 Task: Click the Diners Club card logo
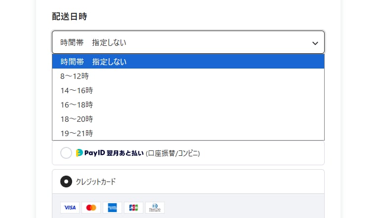coord(155,208)
